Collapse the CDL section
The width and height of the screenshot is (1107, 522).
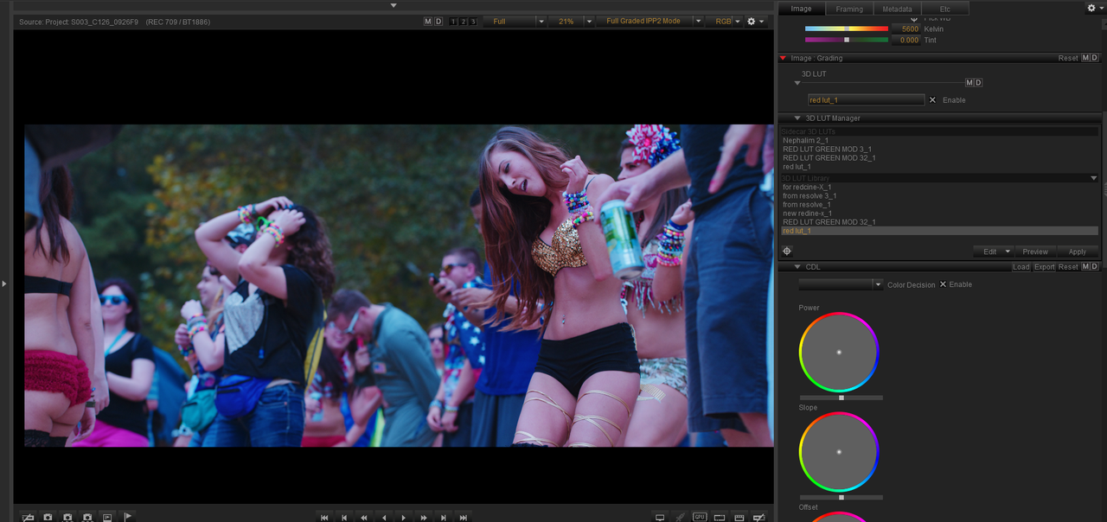click(797, 267)
